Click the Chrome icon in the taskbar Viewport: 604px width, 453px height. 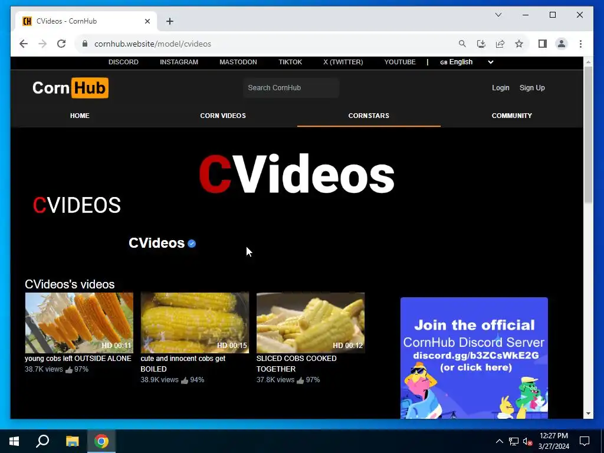pos(101,441)
